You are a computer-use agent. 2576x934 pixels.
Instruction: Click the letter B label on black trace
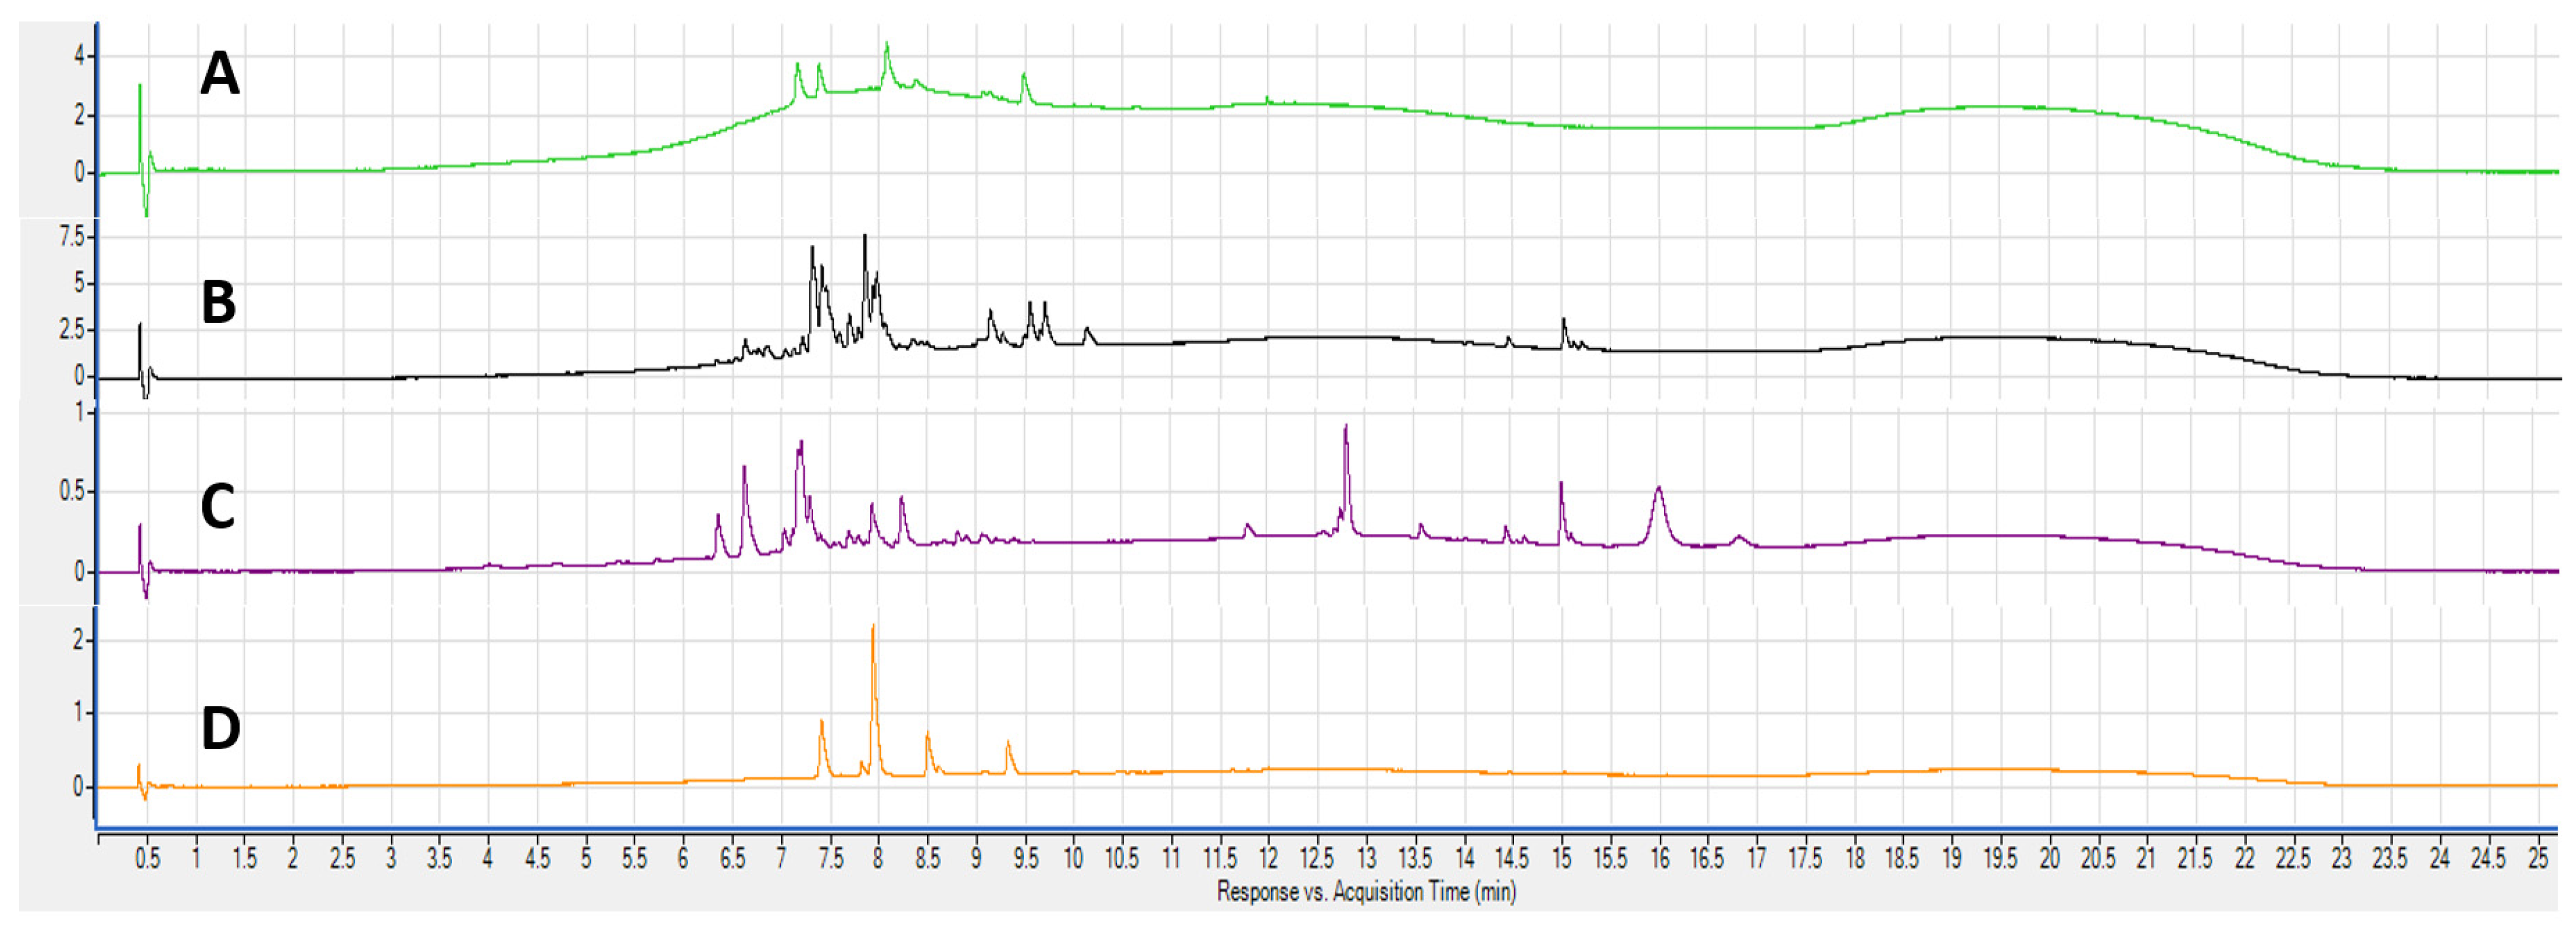(219, 302)
